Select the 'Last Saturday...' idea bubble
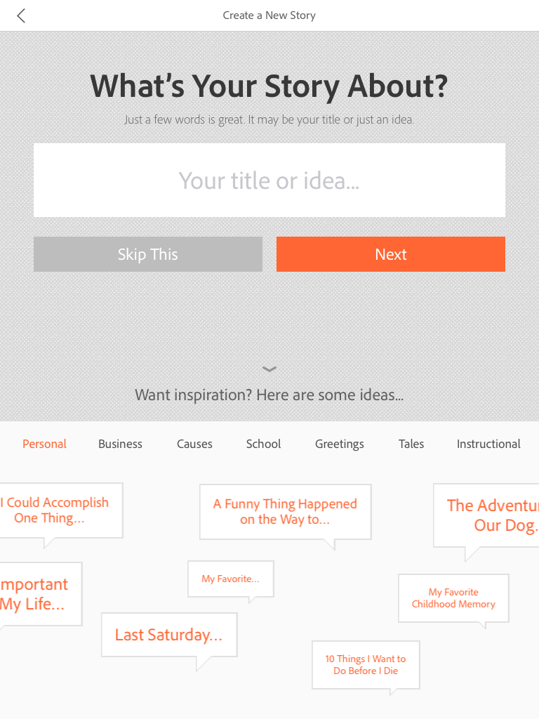539x719 pixels. pyautogui.click(x=169, y=635)
